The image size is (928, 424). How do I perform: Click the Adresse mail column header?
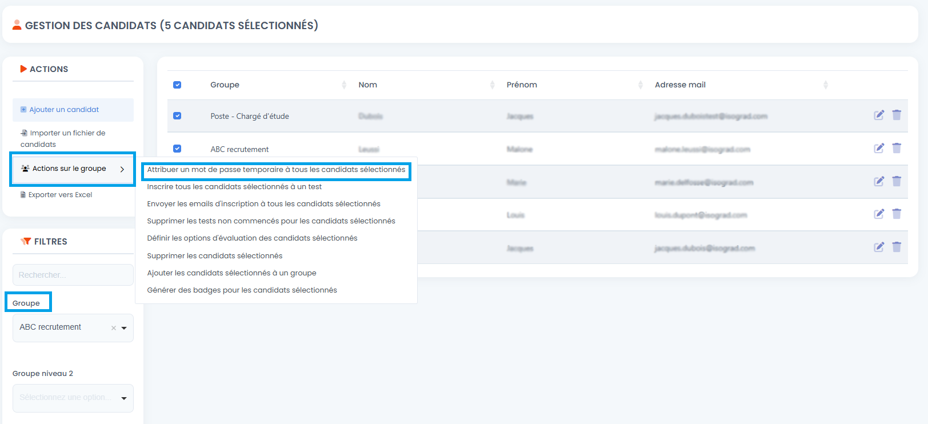pyautogui.click(x=680, y=85)
